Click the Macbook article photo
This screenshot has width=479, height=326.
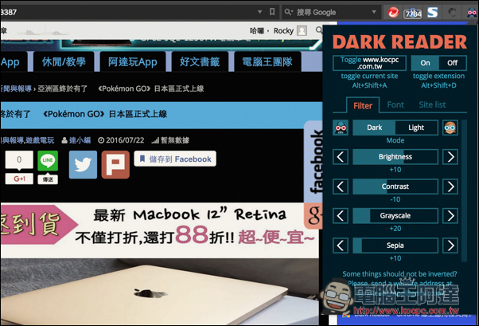point(159,292)
